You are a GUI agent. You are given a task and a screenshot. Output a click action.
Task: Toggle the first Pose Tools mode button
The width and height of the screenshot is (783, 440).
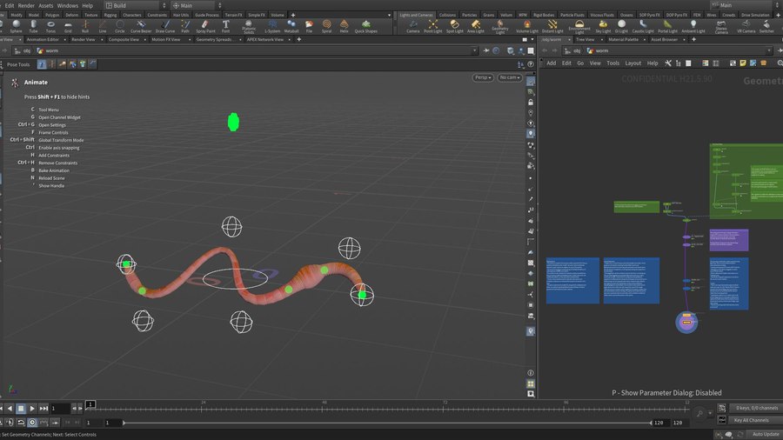click(43, 63)
